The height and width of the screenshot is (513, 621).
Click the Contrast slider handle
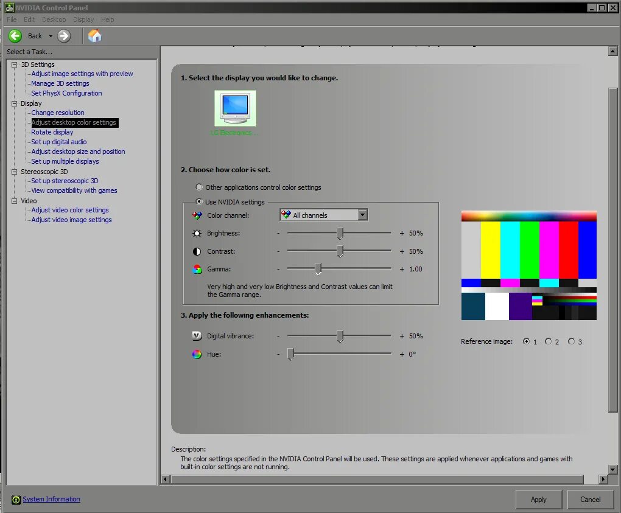340,251
